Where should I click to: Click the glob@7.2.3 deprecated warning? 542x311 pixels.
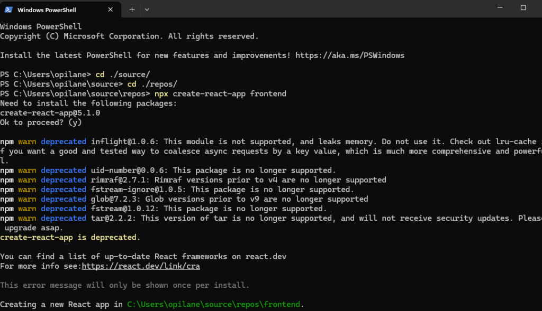tap(212, 199)
